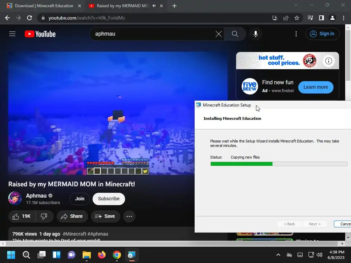This screenshot has width=351, height=263.
Task: Start voice search with the microphone
Action: pyautogui.click(x=255, y=34)
